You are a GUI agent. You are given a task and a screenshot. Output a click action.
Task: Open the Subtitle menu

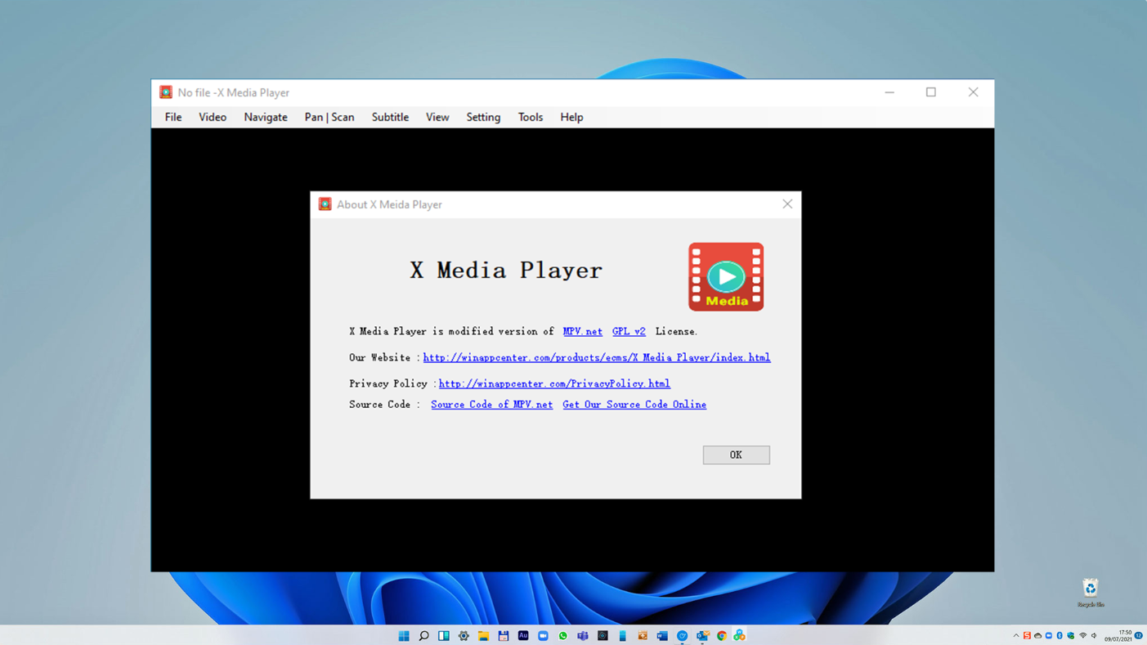[x=390, y=117]
